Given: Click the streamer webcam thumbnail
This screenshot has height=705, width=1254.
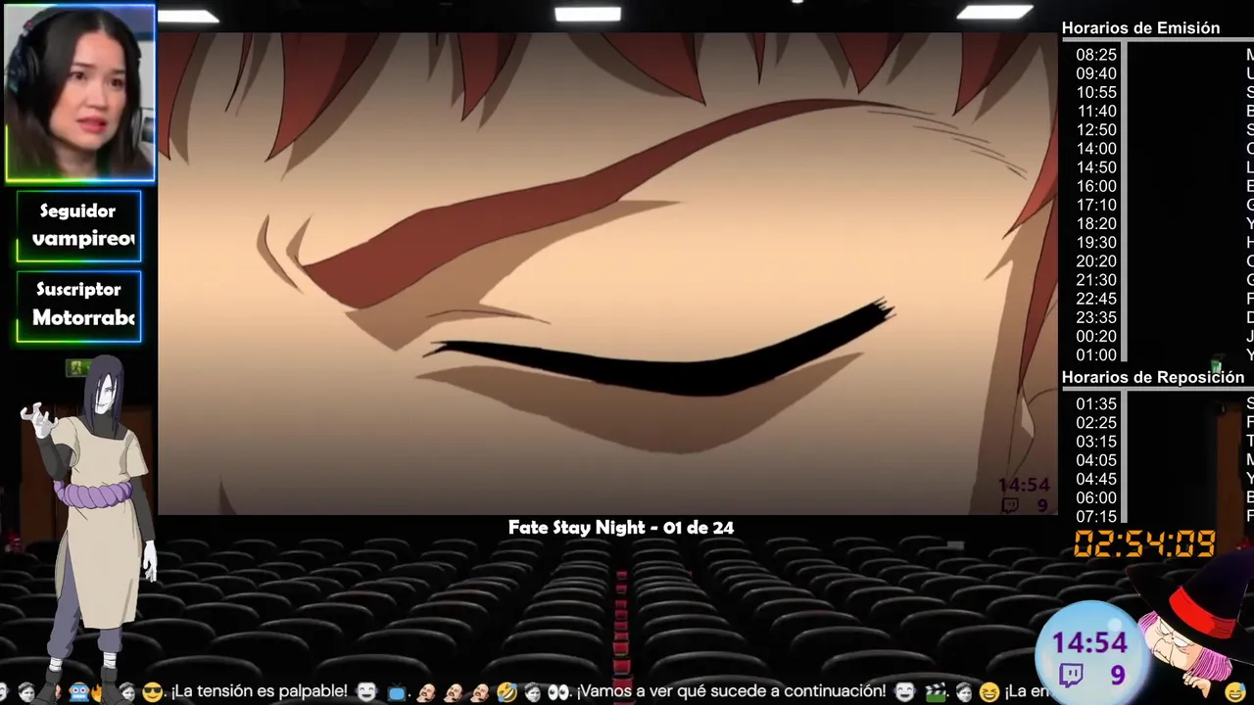Looking at the screenshot, I should pyautogui.click(x=79, y=93).
